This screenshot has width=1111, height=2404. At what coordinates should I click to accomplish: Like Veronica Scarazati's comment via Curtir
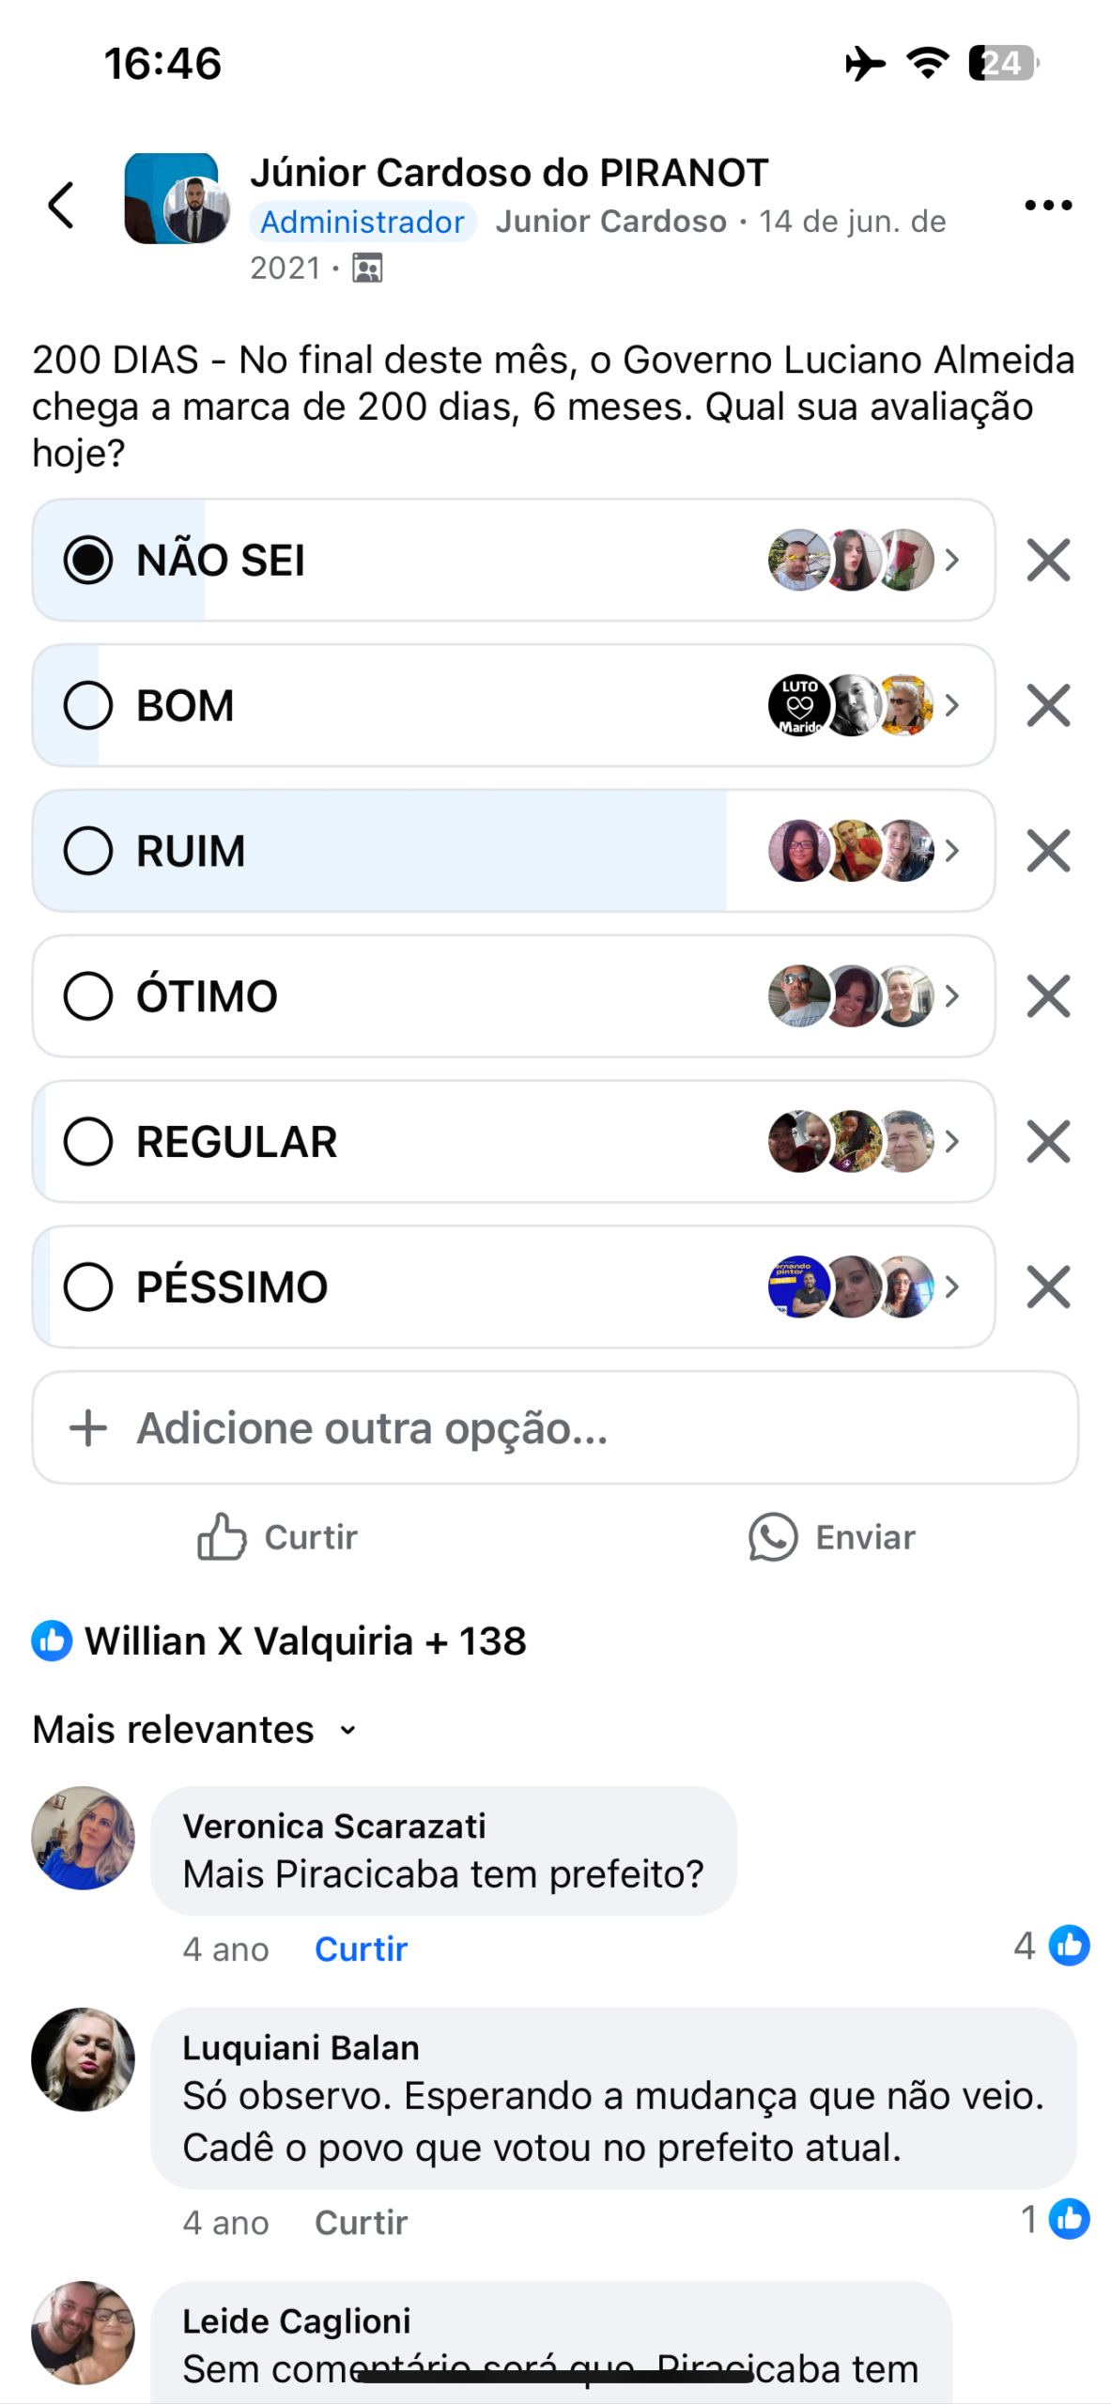point(361,1949)
